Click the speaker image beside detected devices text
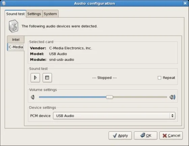 click(x=13, y=26)
